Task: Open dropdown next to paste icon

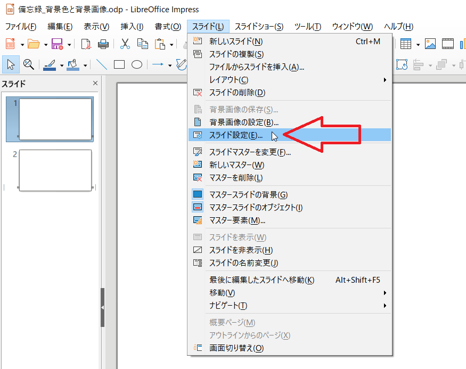Action: coord(172,45)
